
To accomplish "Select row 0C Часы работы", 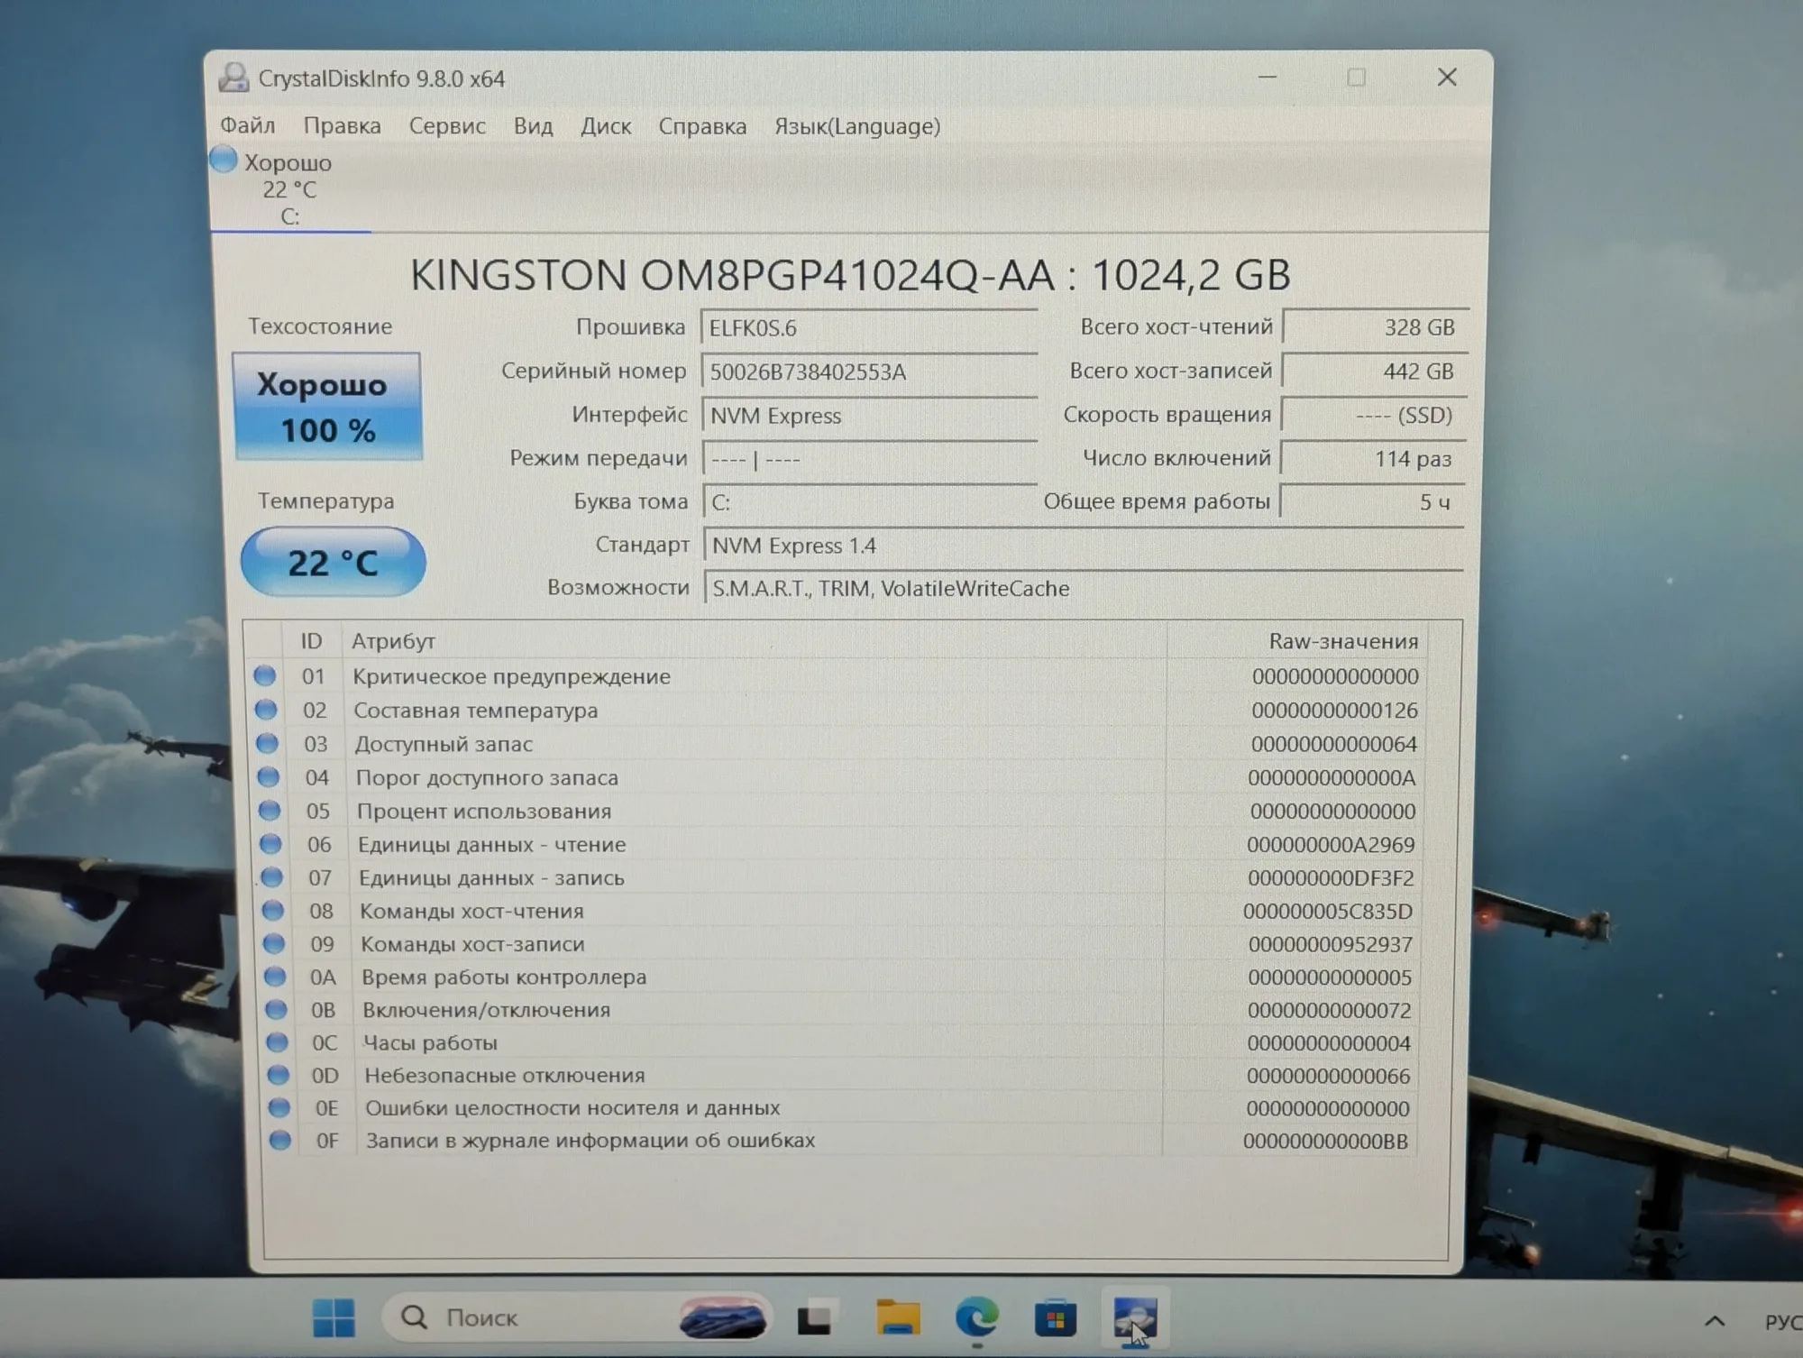I will click(839, 1042).
